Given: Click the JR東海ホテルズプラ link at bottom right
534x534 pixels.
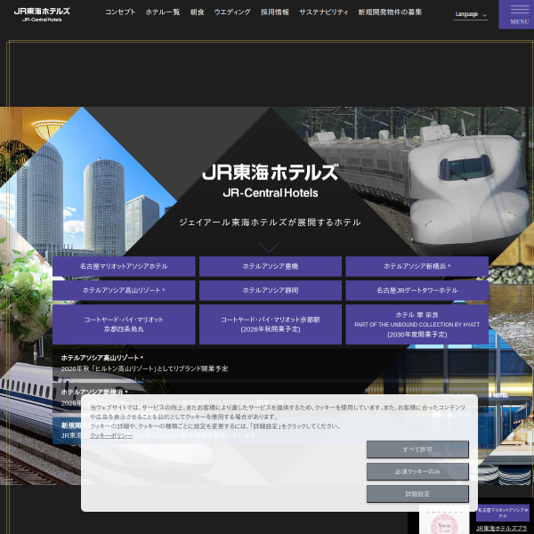Looking at the screenshot, I should 502,528.
